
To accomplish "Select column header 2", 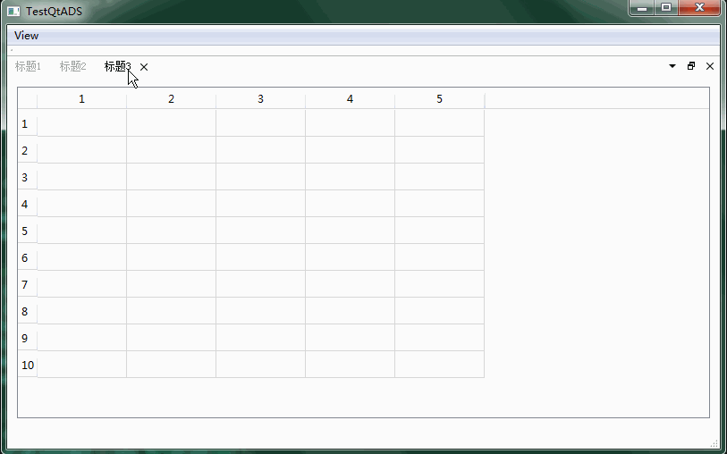I will click(x=171, y=99).
